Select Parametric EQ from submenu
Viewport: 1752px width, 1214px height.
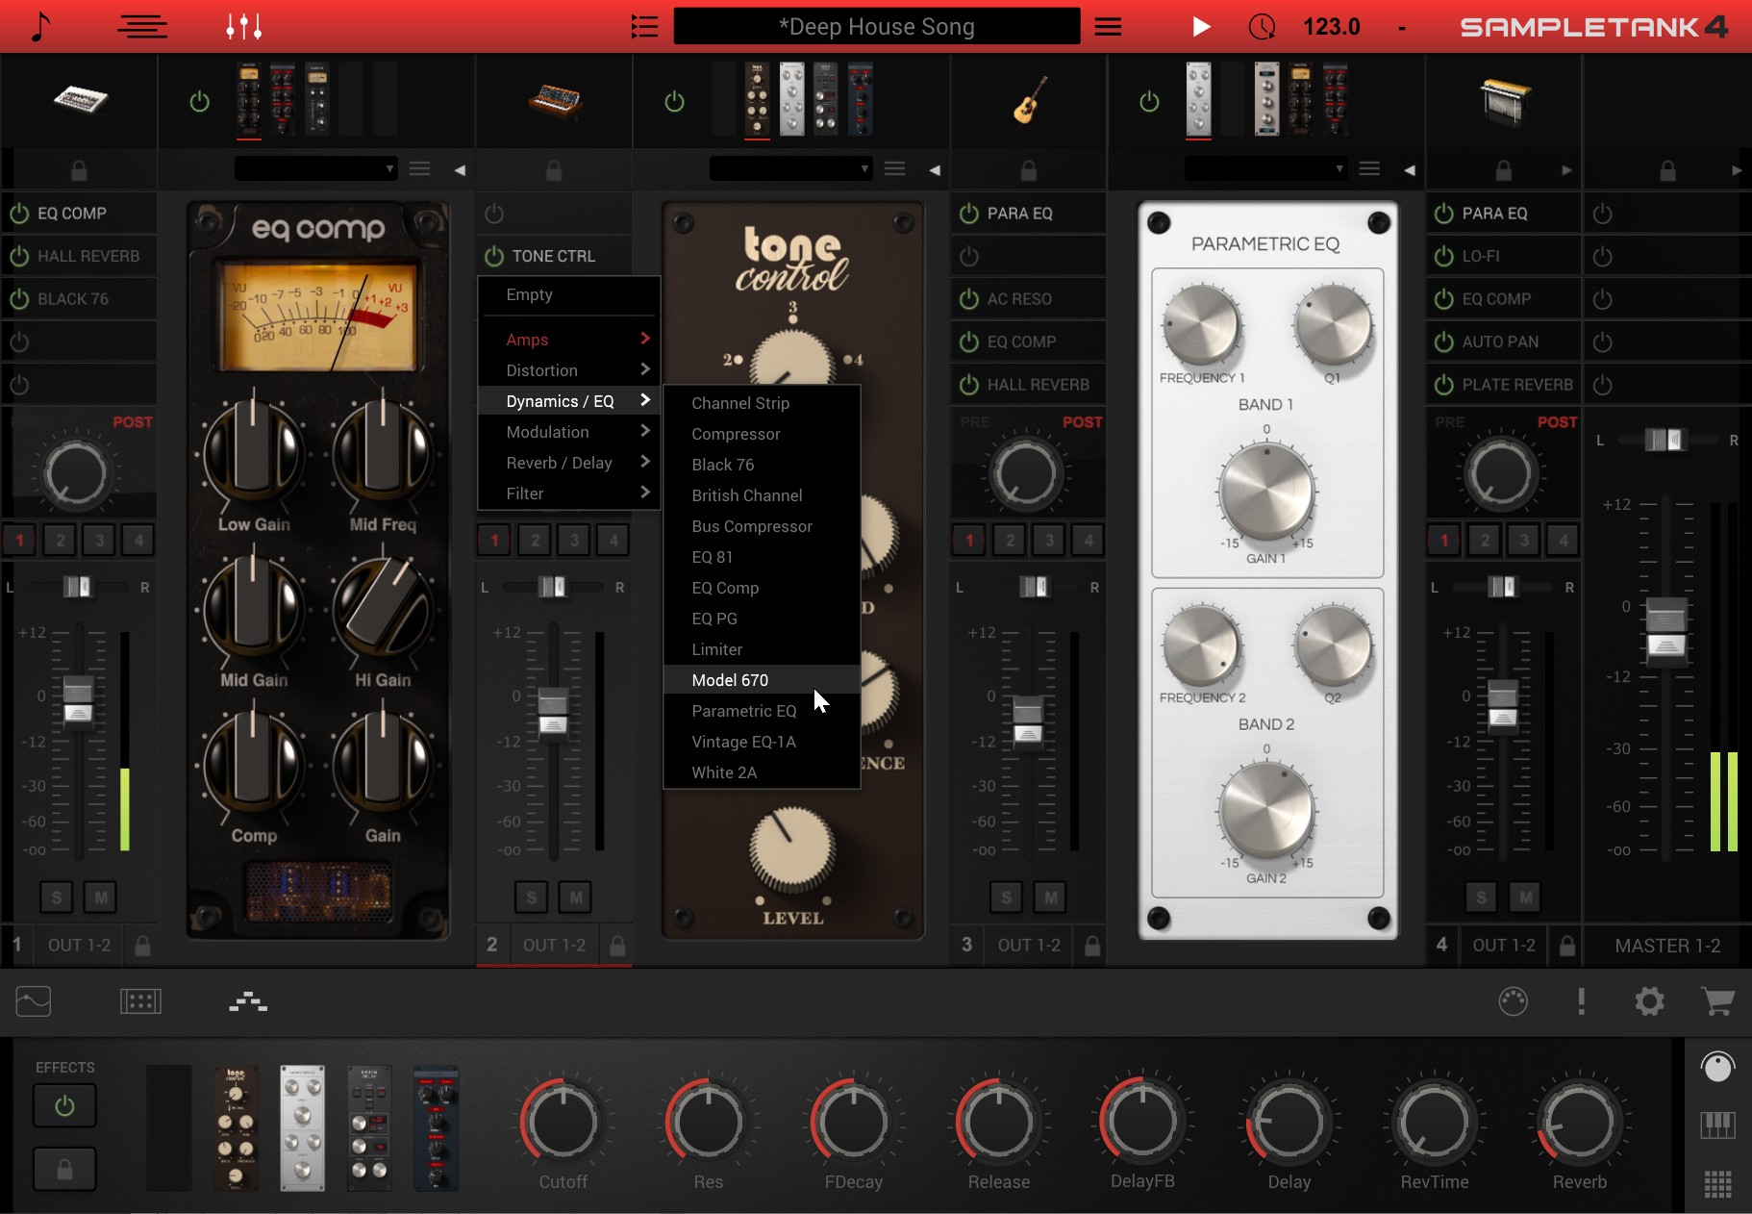tap(762, 711)
